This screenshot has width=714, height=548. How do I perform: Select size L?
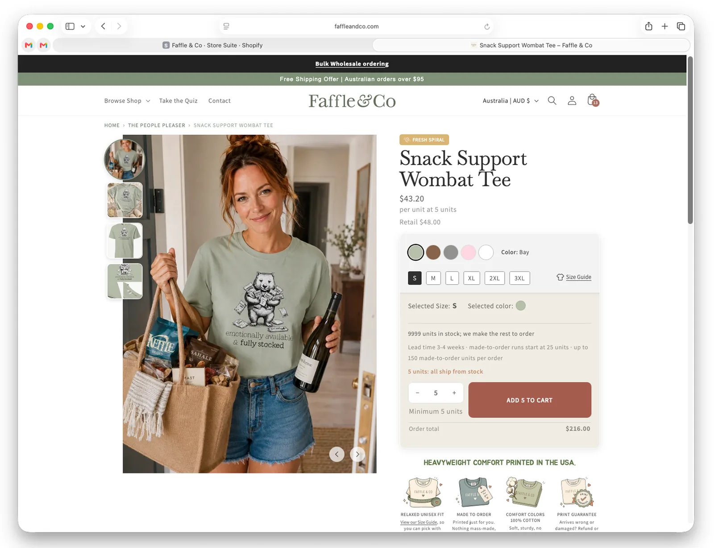[x=452, y=278]
